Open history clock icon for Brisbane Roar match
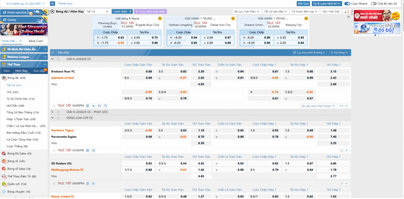The image size is (404, 199). tap(106, 106)
